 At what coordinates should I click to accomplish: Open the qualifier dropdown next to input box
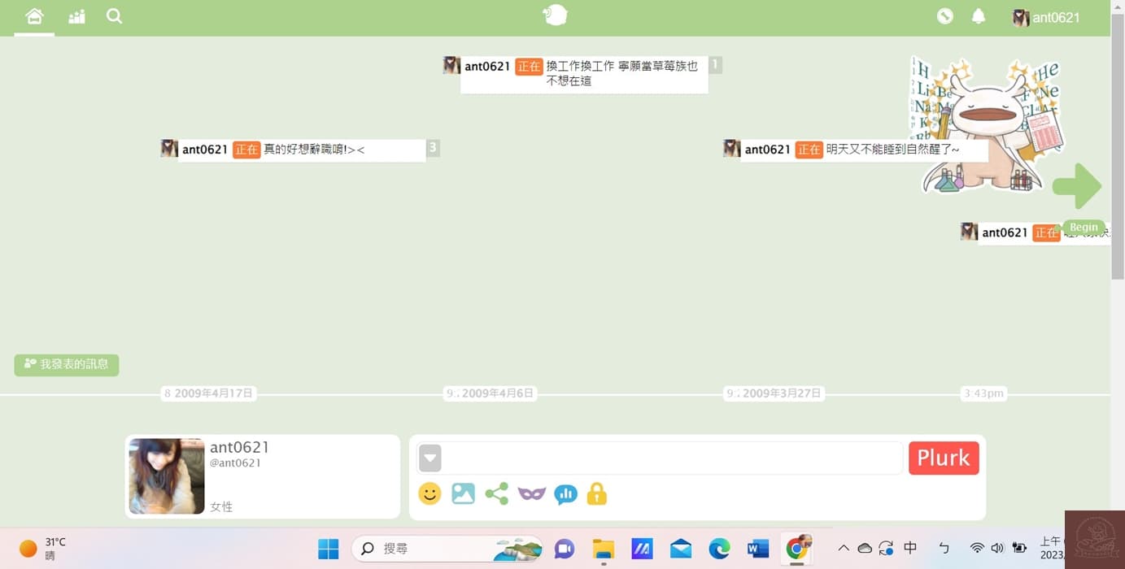point(430,458)
